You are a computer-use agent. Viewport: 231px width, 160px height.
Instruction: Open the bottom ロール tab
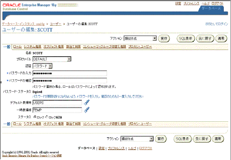pyautogui.click(x=17, y=124)
